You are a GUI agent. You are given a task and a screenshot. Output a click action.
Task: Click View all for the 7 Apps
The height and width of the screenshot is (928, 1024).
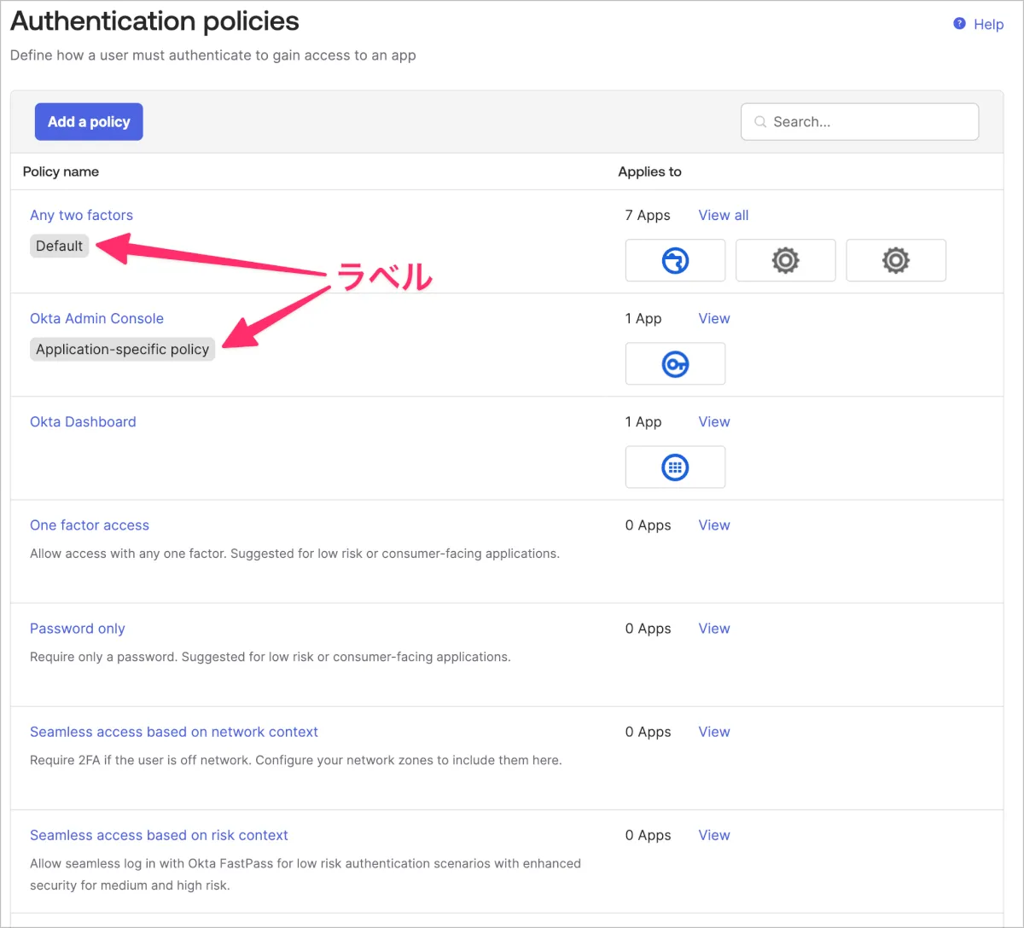[724, 215]
